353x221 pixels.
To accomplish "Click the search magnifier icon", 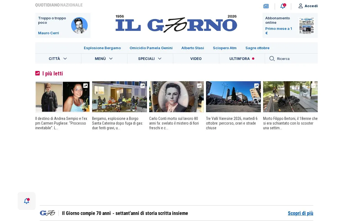I will pos(272,59).
